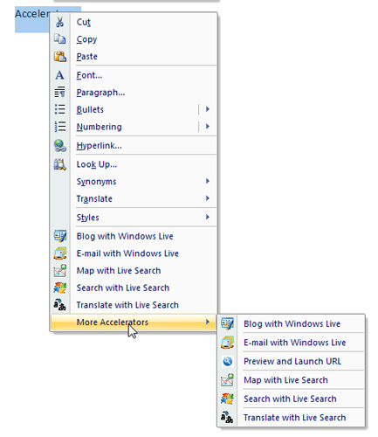Select E-mail with Windows Live in main menu
The width and height of the screenshot is (378, 437).
coord(134,253)
